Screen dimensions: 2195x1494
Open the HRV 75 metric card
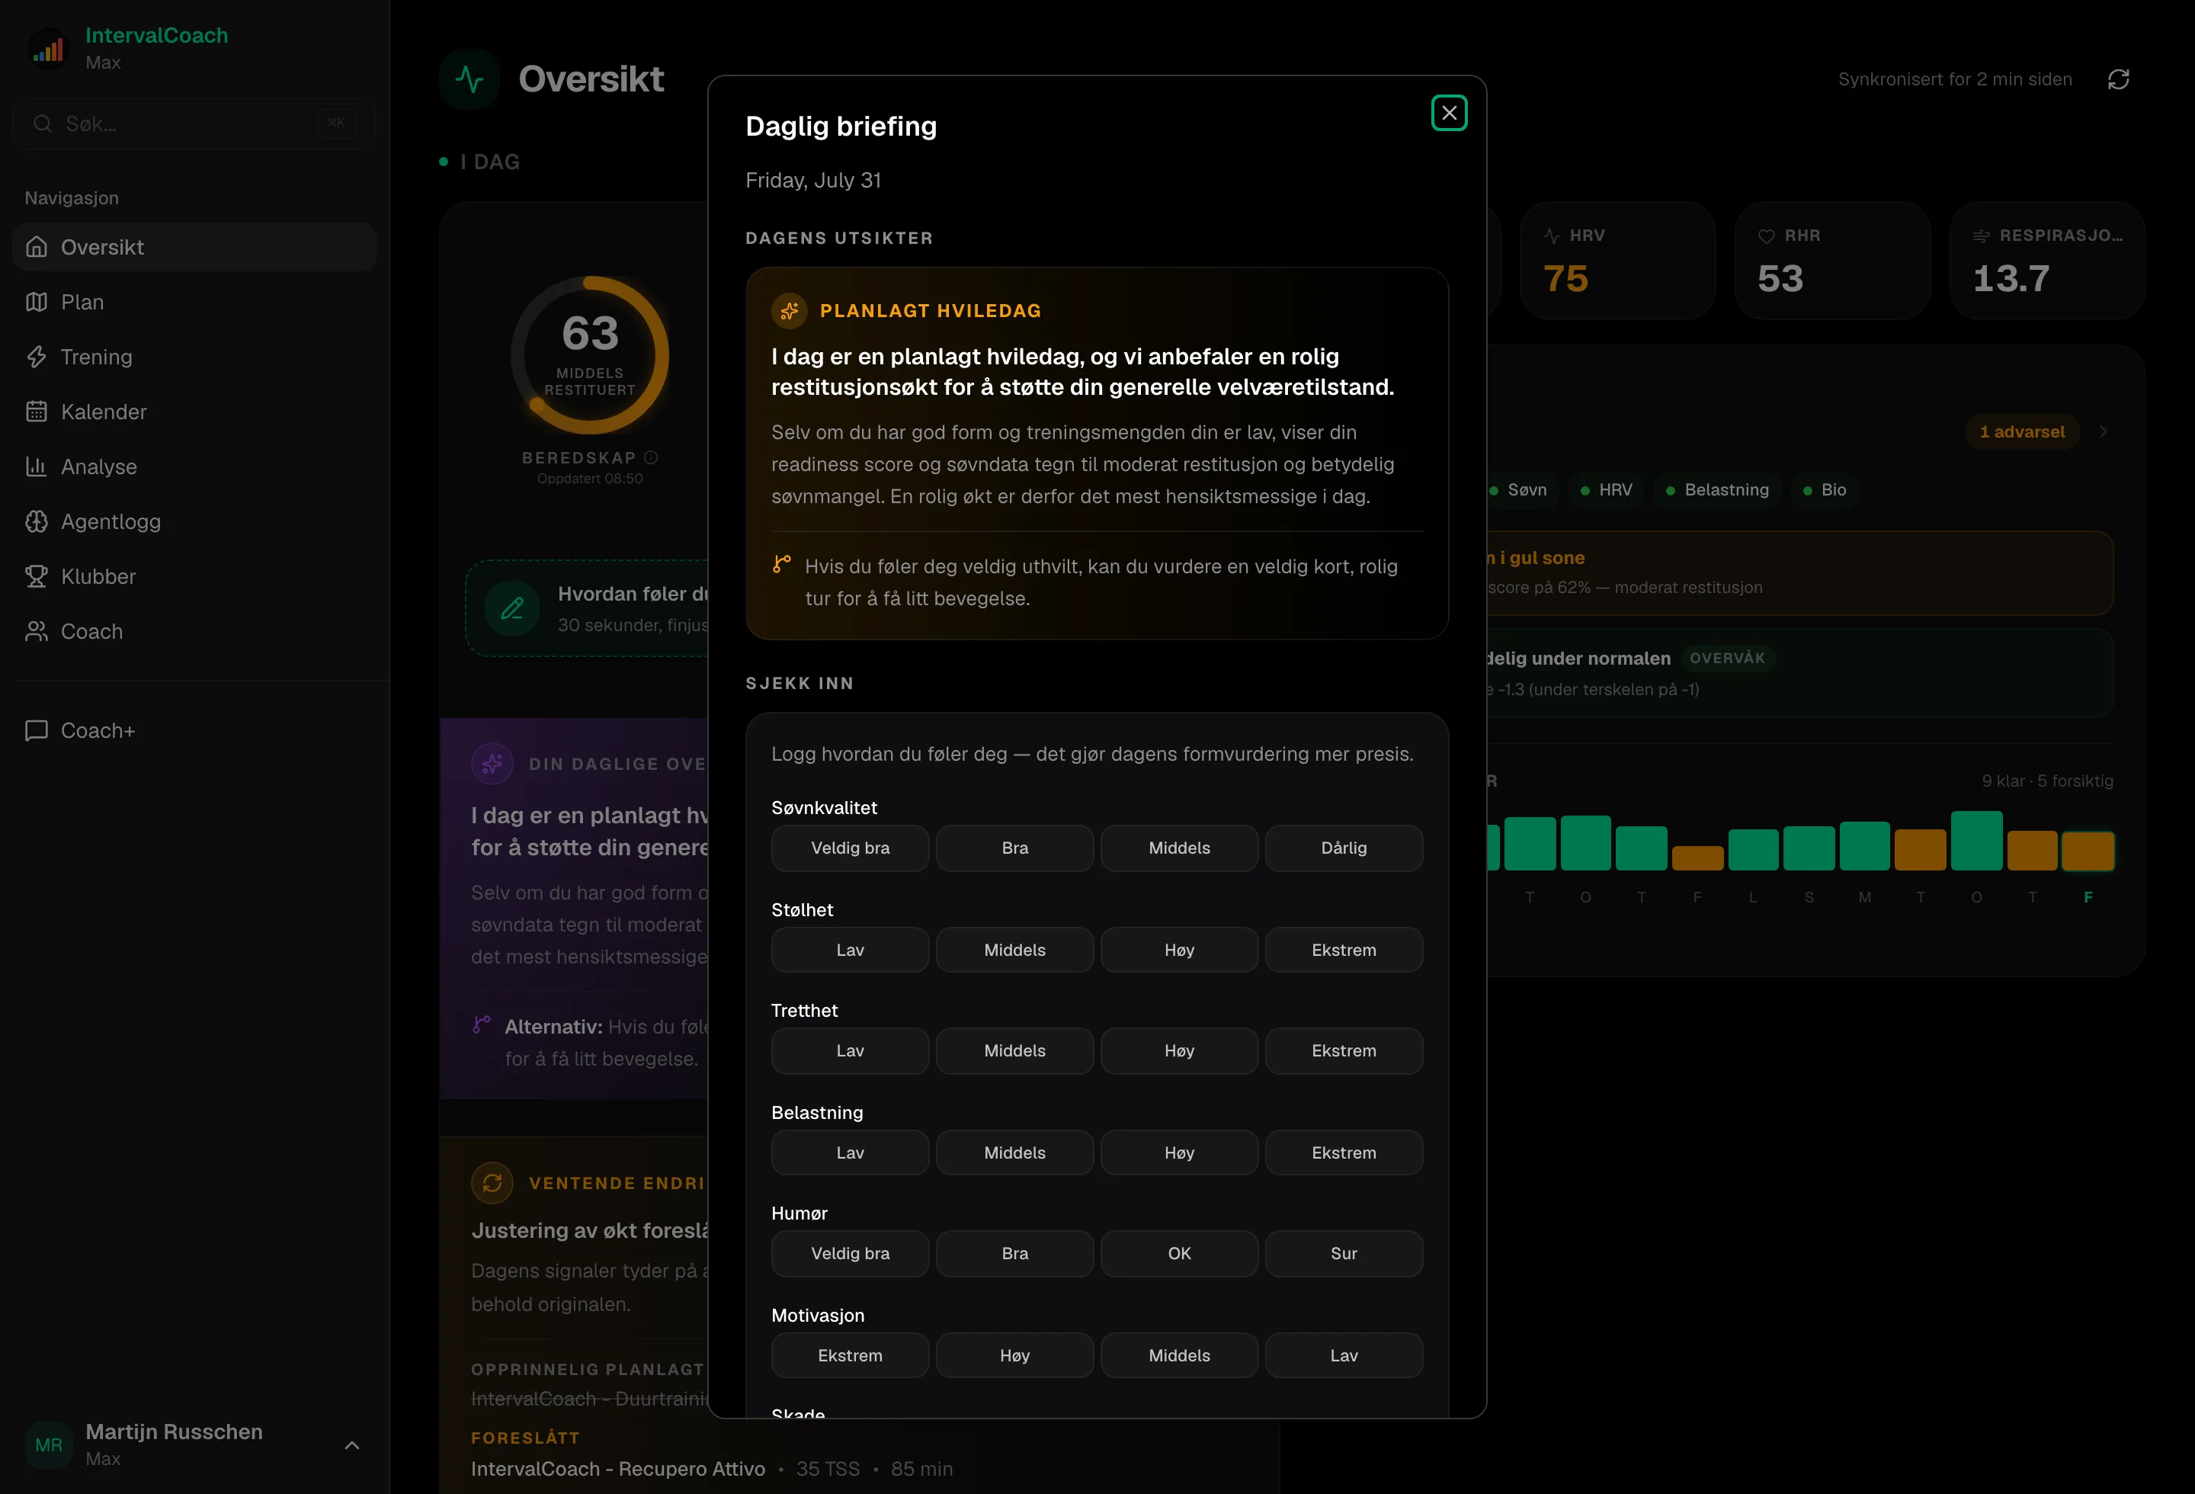(x=1618, y=261)
